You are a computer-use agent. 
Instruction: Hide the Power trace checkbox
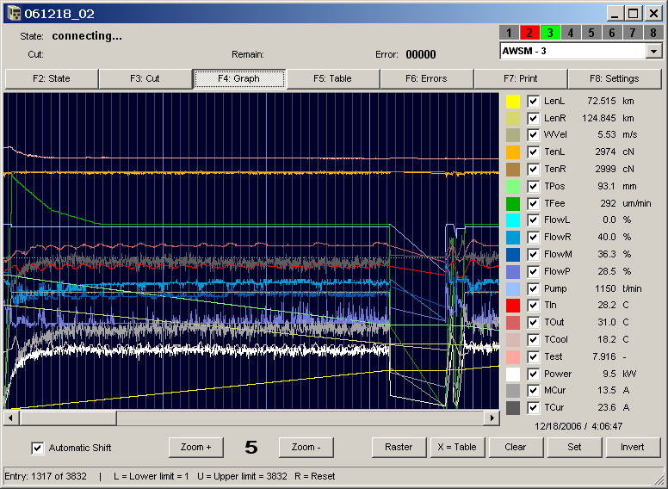click(533, 374)
